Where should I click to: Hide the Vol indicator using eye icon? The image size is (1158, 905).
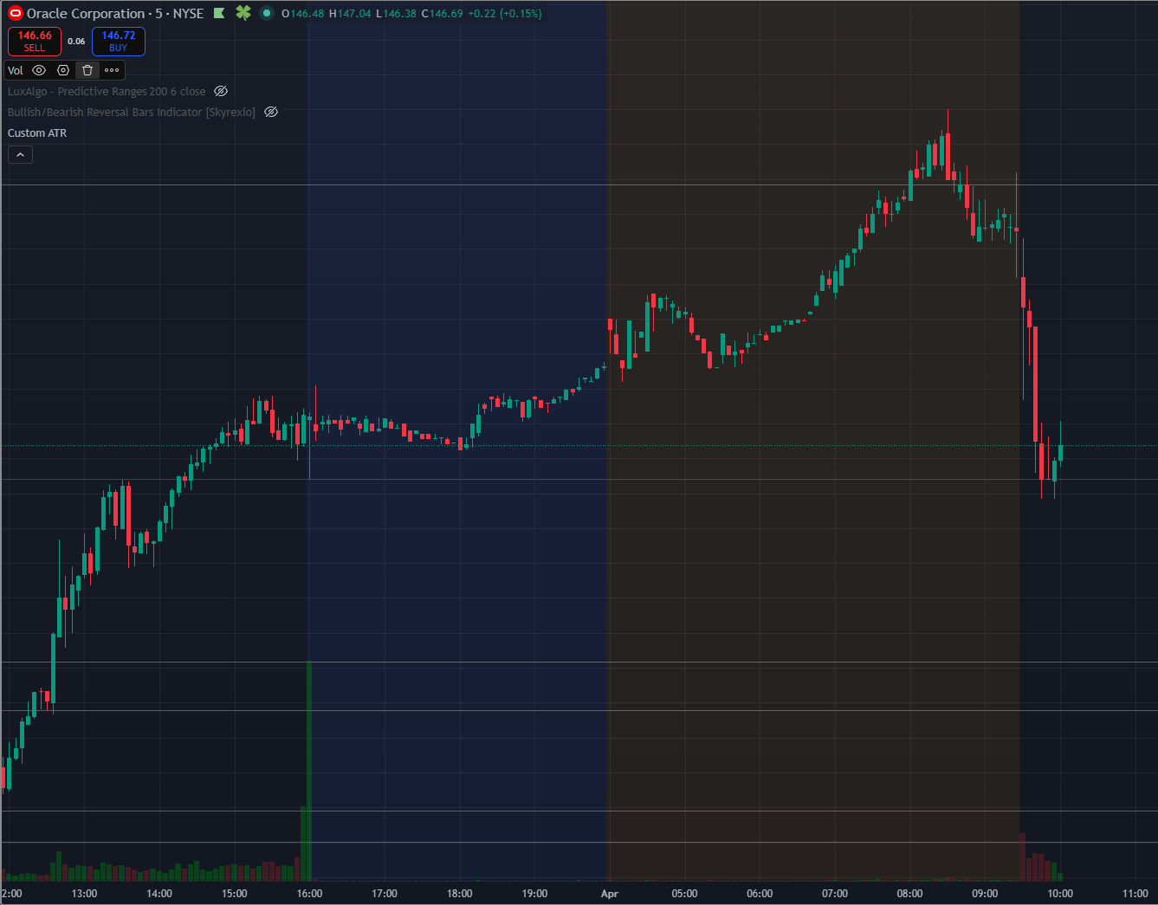(39, 70)
